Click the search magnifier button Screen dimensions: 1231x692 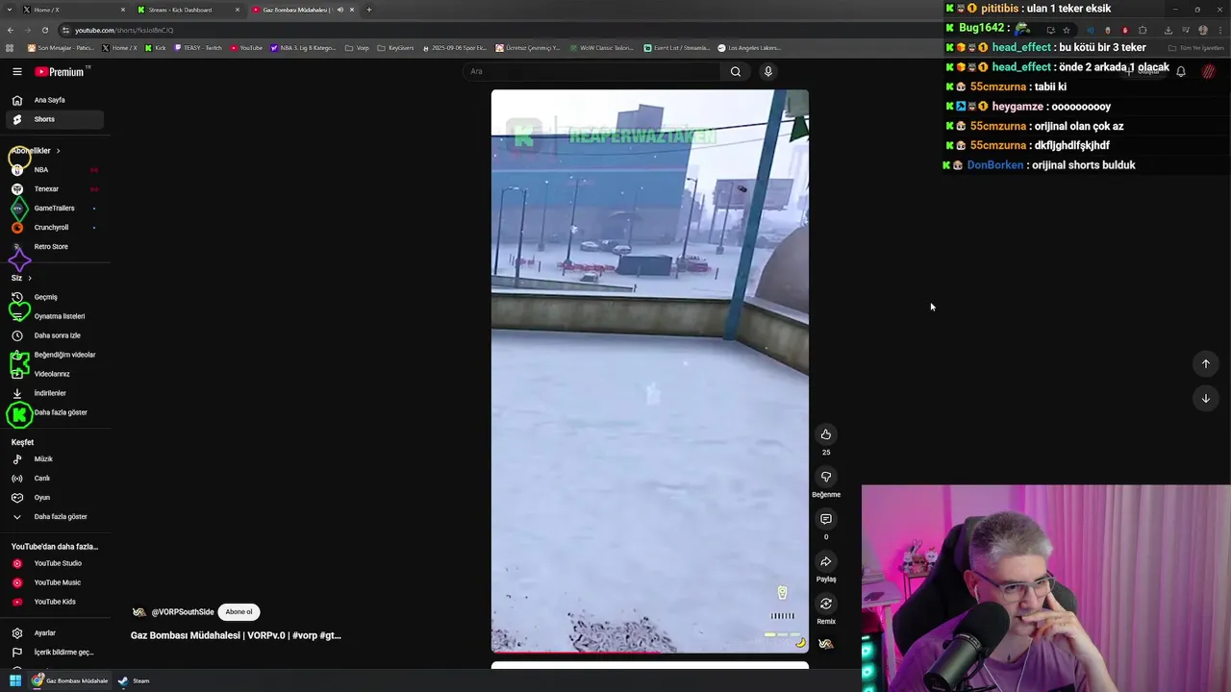click(x=736, y=71)
